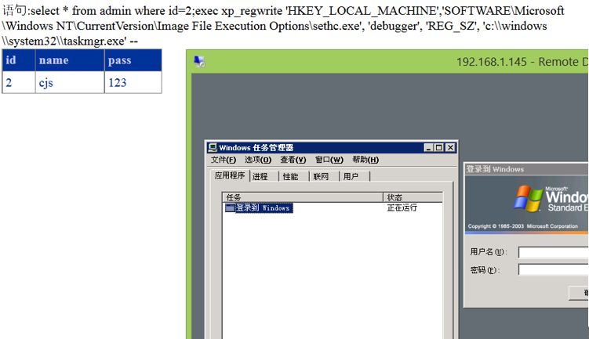Open the 窗口(W) menu in Task Manager
This screenshot has width=589, height=339.
click(x=329, y=160)
